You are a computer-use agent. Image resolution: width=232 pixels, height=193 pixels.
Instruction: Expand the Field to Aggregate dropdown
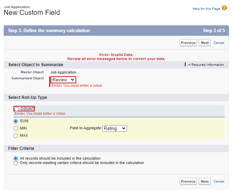pos(115,128)
